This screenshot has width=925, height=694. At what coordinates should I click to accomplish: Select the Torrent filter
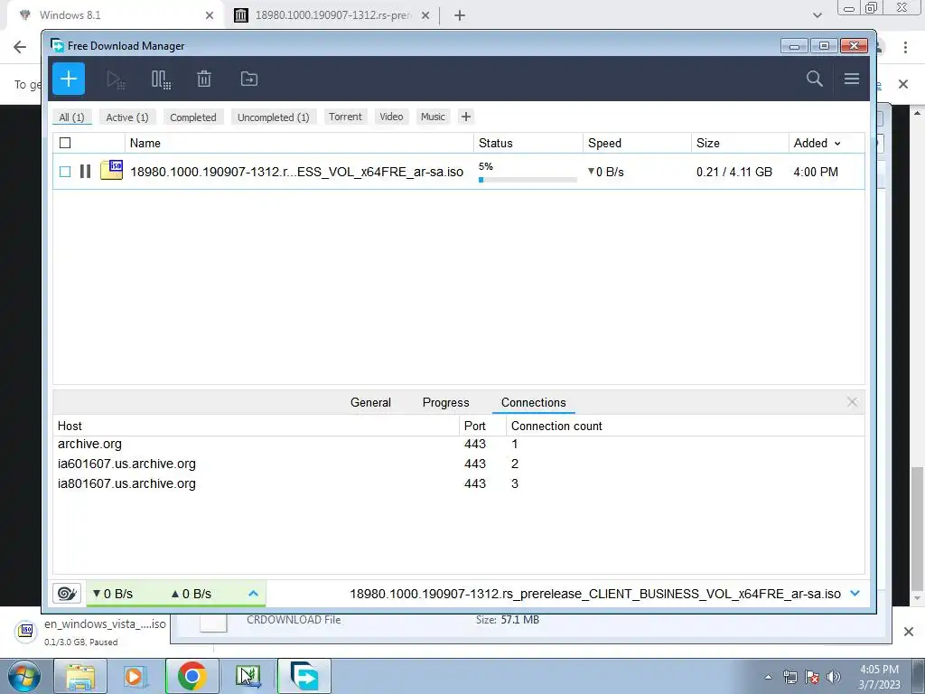tap(345, 117)
